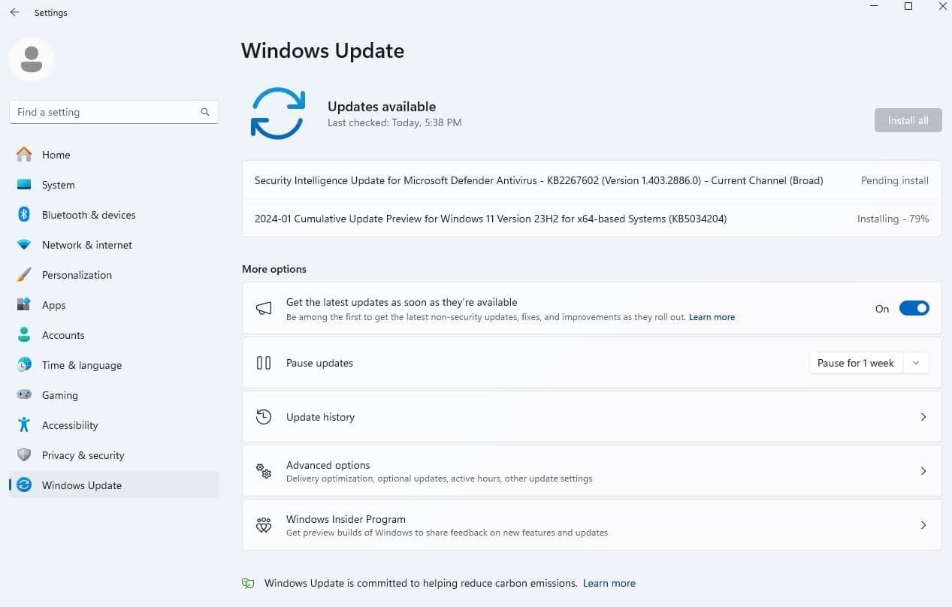Screen dimensions: 952x607
Task: Go to the Home settings page
Action: (x=56, y=155)
